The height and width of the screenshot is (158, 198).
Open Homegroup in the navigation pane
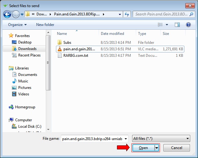click(25, 107)
